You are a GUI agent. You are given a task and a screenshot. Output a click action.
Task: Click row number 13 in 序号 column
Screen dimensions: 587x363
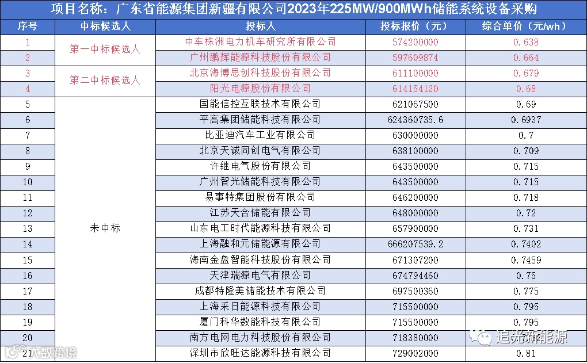[28, 228]
